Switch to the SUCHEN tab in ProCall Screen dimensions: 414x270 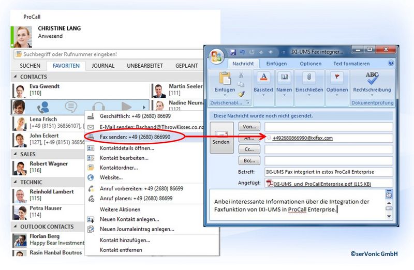30,66
